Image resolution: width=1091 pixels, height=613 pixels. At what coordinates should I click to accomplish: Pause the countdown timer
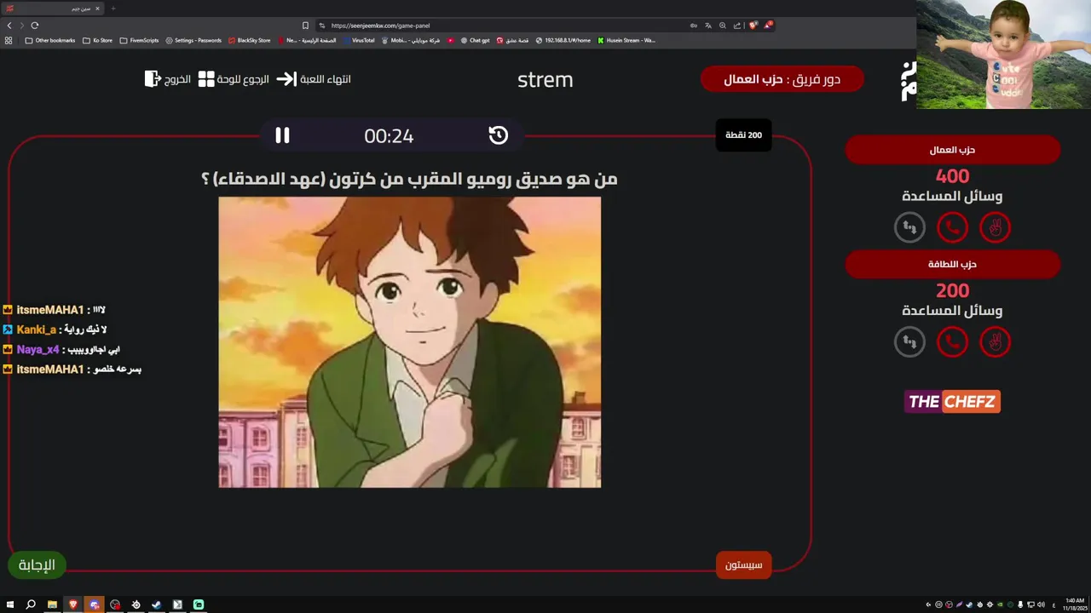pos(282,135)
